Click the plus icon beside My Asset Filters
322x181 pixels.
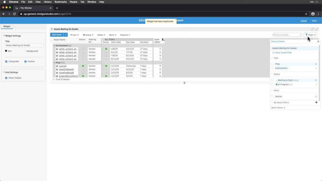316,102
